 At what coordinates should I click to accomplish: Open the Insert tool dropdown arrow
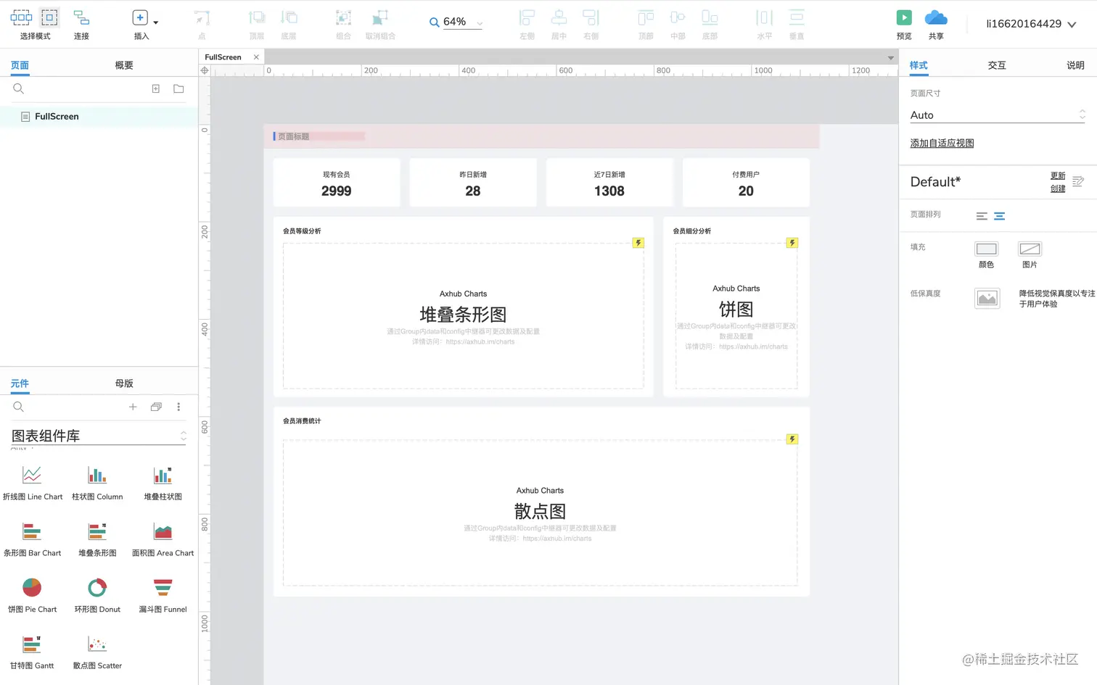(x=155, y=22)
